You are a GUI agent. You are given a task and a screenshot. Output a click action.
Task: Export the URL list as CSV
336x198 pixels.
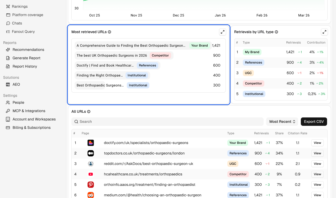pyautogui.click(x=314, y=122)
